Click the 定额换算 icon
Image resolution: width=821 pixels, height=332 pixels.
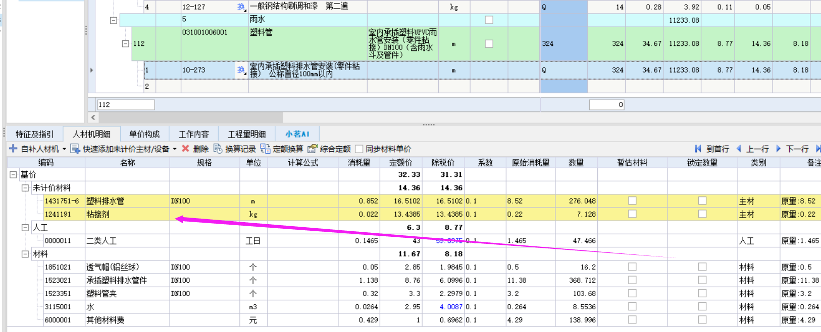tap(265, 149)
